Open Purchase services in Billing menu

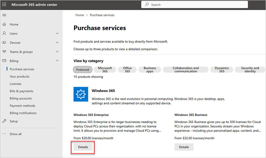(x=22, y=69)
